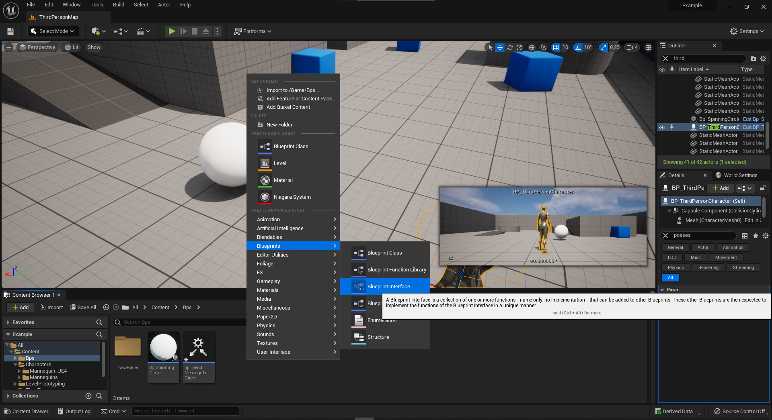This screenshot has width=772, height=420.
Task: Open the viewport hamburger options menu
Action: tap(8, 47)
